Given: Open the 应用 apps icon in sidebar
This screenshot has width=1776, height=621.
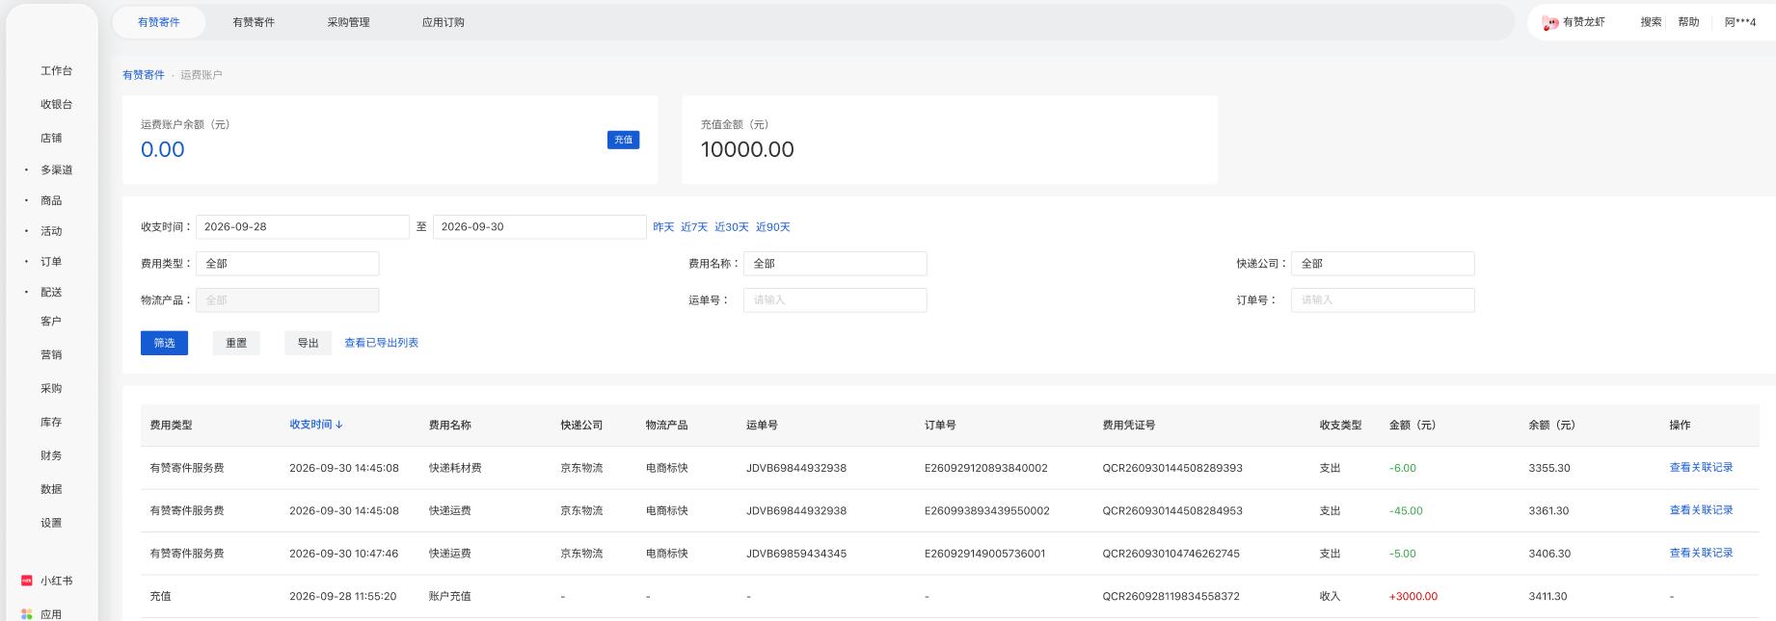Looking at the screenshot, I should click(27, 614).
